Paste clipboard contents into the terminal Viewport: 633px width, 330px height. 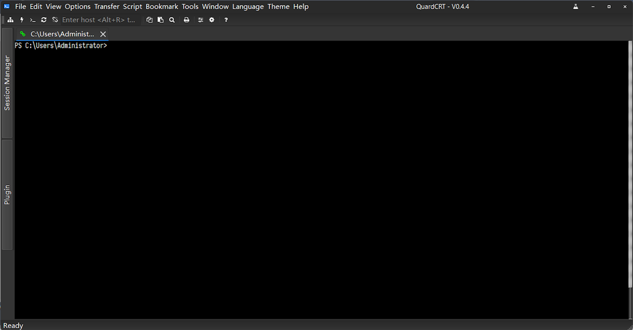[x=160, y=19]
